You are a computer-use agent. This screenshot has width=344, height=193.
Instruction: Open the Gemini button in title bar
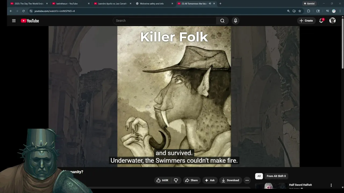pyautogui.click(x=309, y=3)
